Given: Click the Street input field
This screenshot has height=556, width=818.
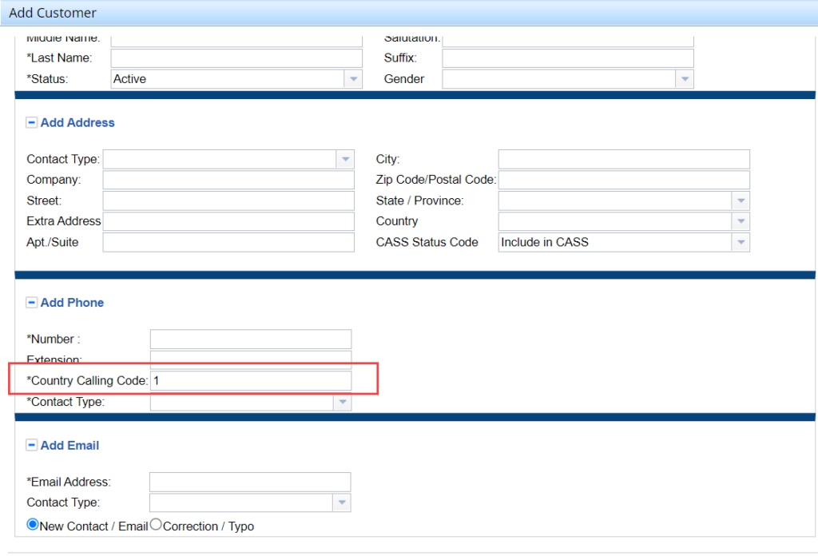Looking at the screenshot, I should [x=228, y=201].
